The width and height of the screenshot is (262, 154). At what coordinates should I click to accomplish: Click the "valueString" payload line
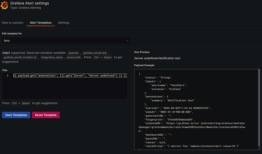coord(192,146)
